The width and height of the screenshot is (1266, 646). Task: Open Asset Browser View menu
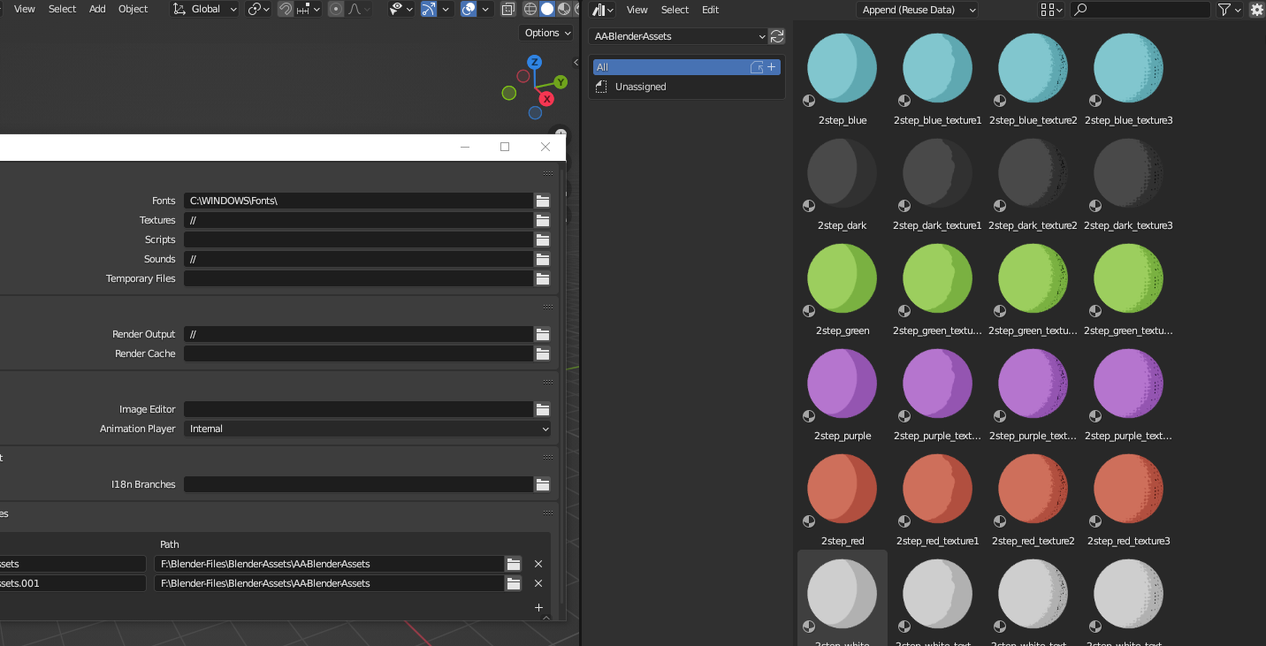[x=637, y=10]
